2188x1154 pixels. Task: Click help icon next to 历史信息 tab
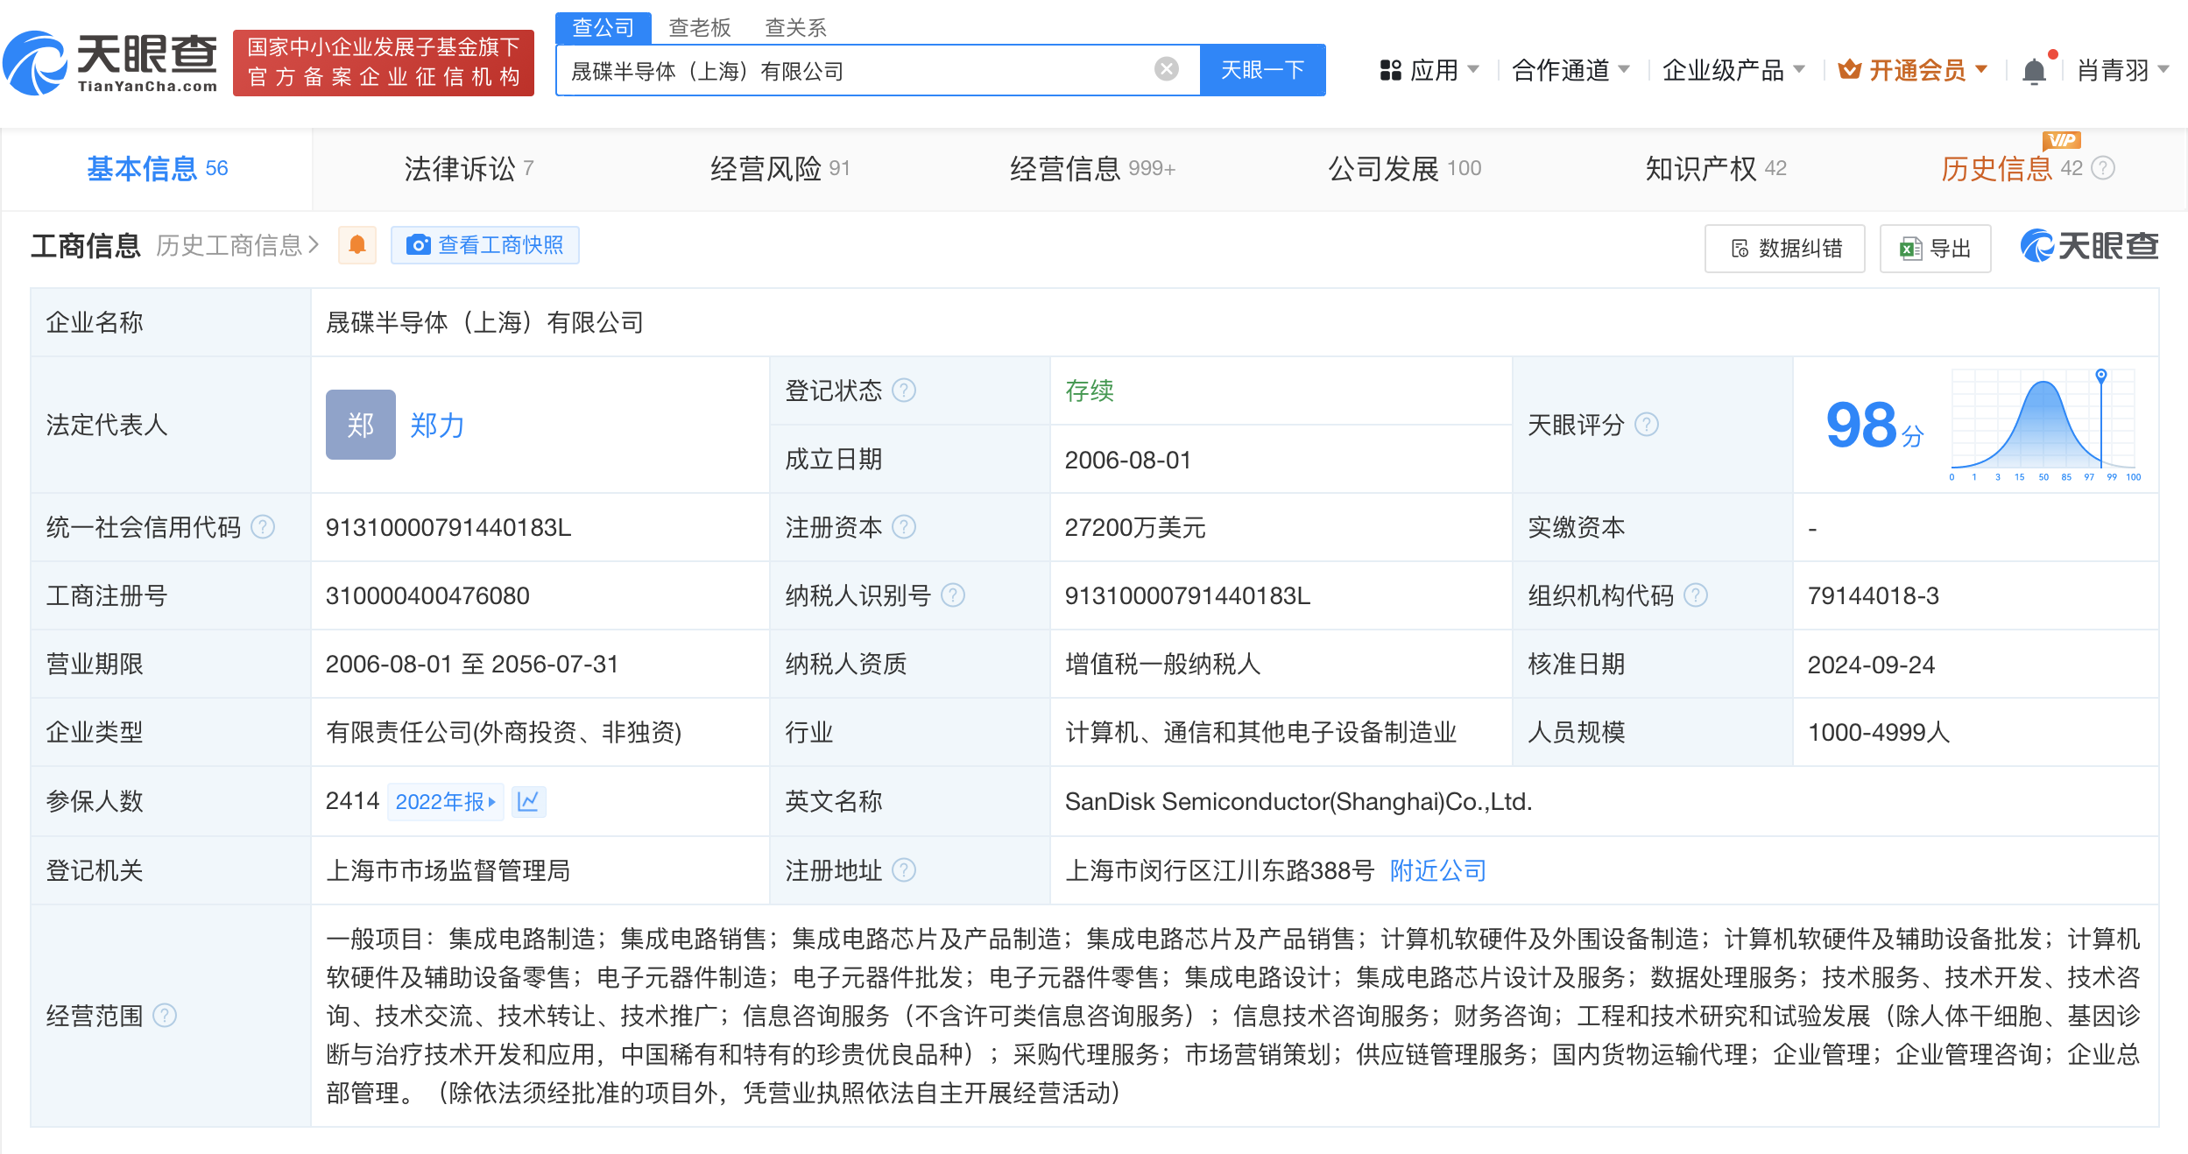click(x=2103, y=168)
